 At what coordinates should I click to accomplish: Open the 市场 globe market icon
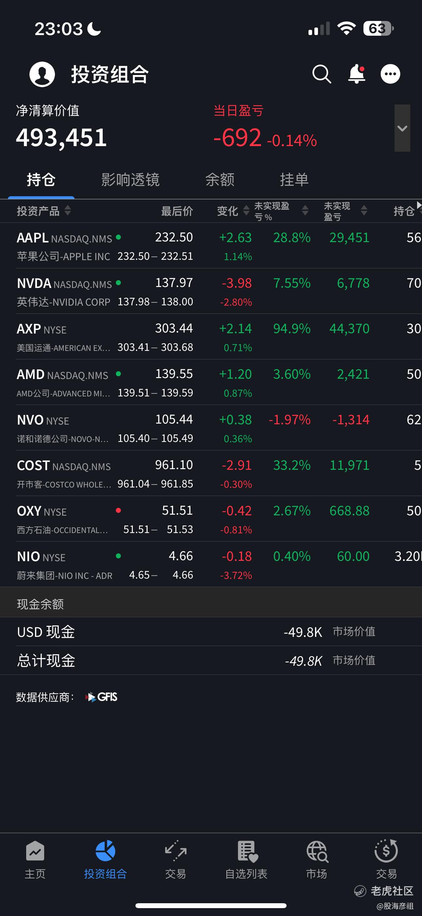[x=317, y=851]
